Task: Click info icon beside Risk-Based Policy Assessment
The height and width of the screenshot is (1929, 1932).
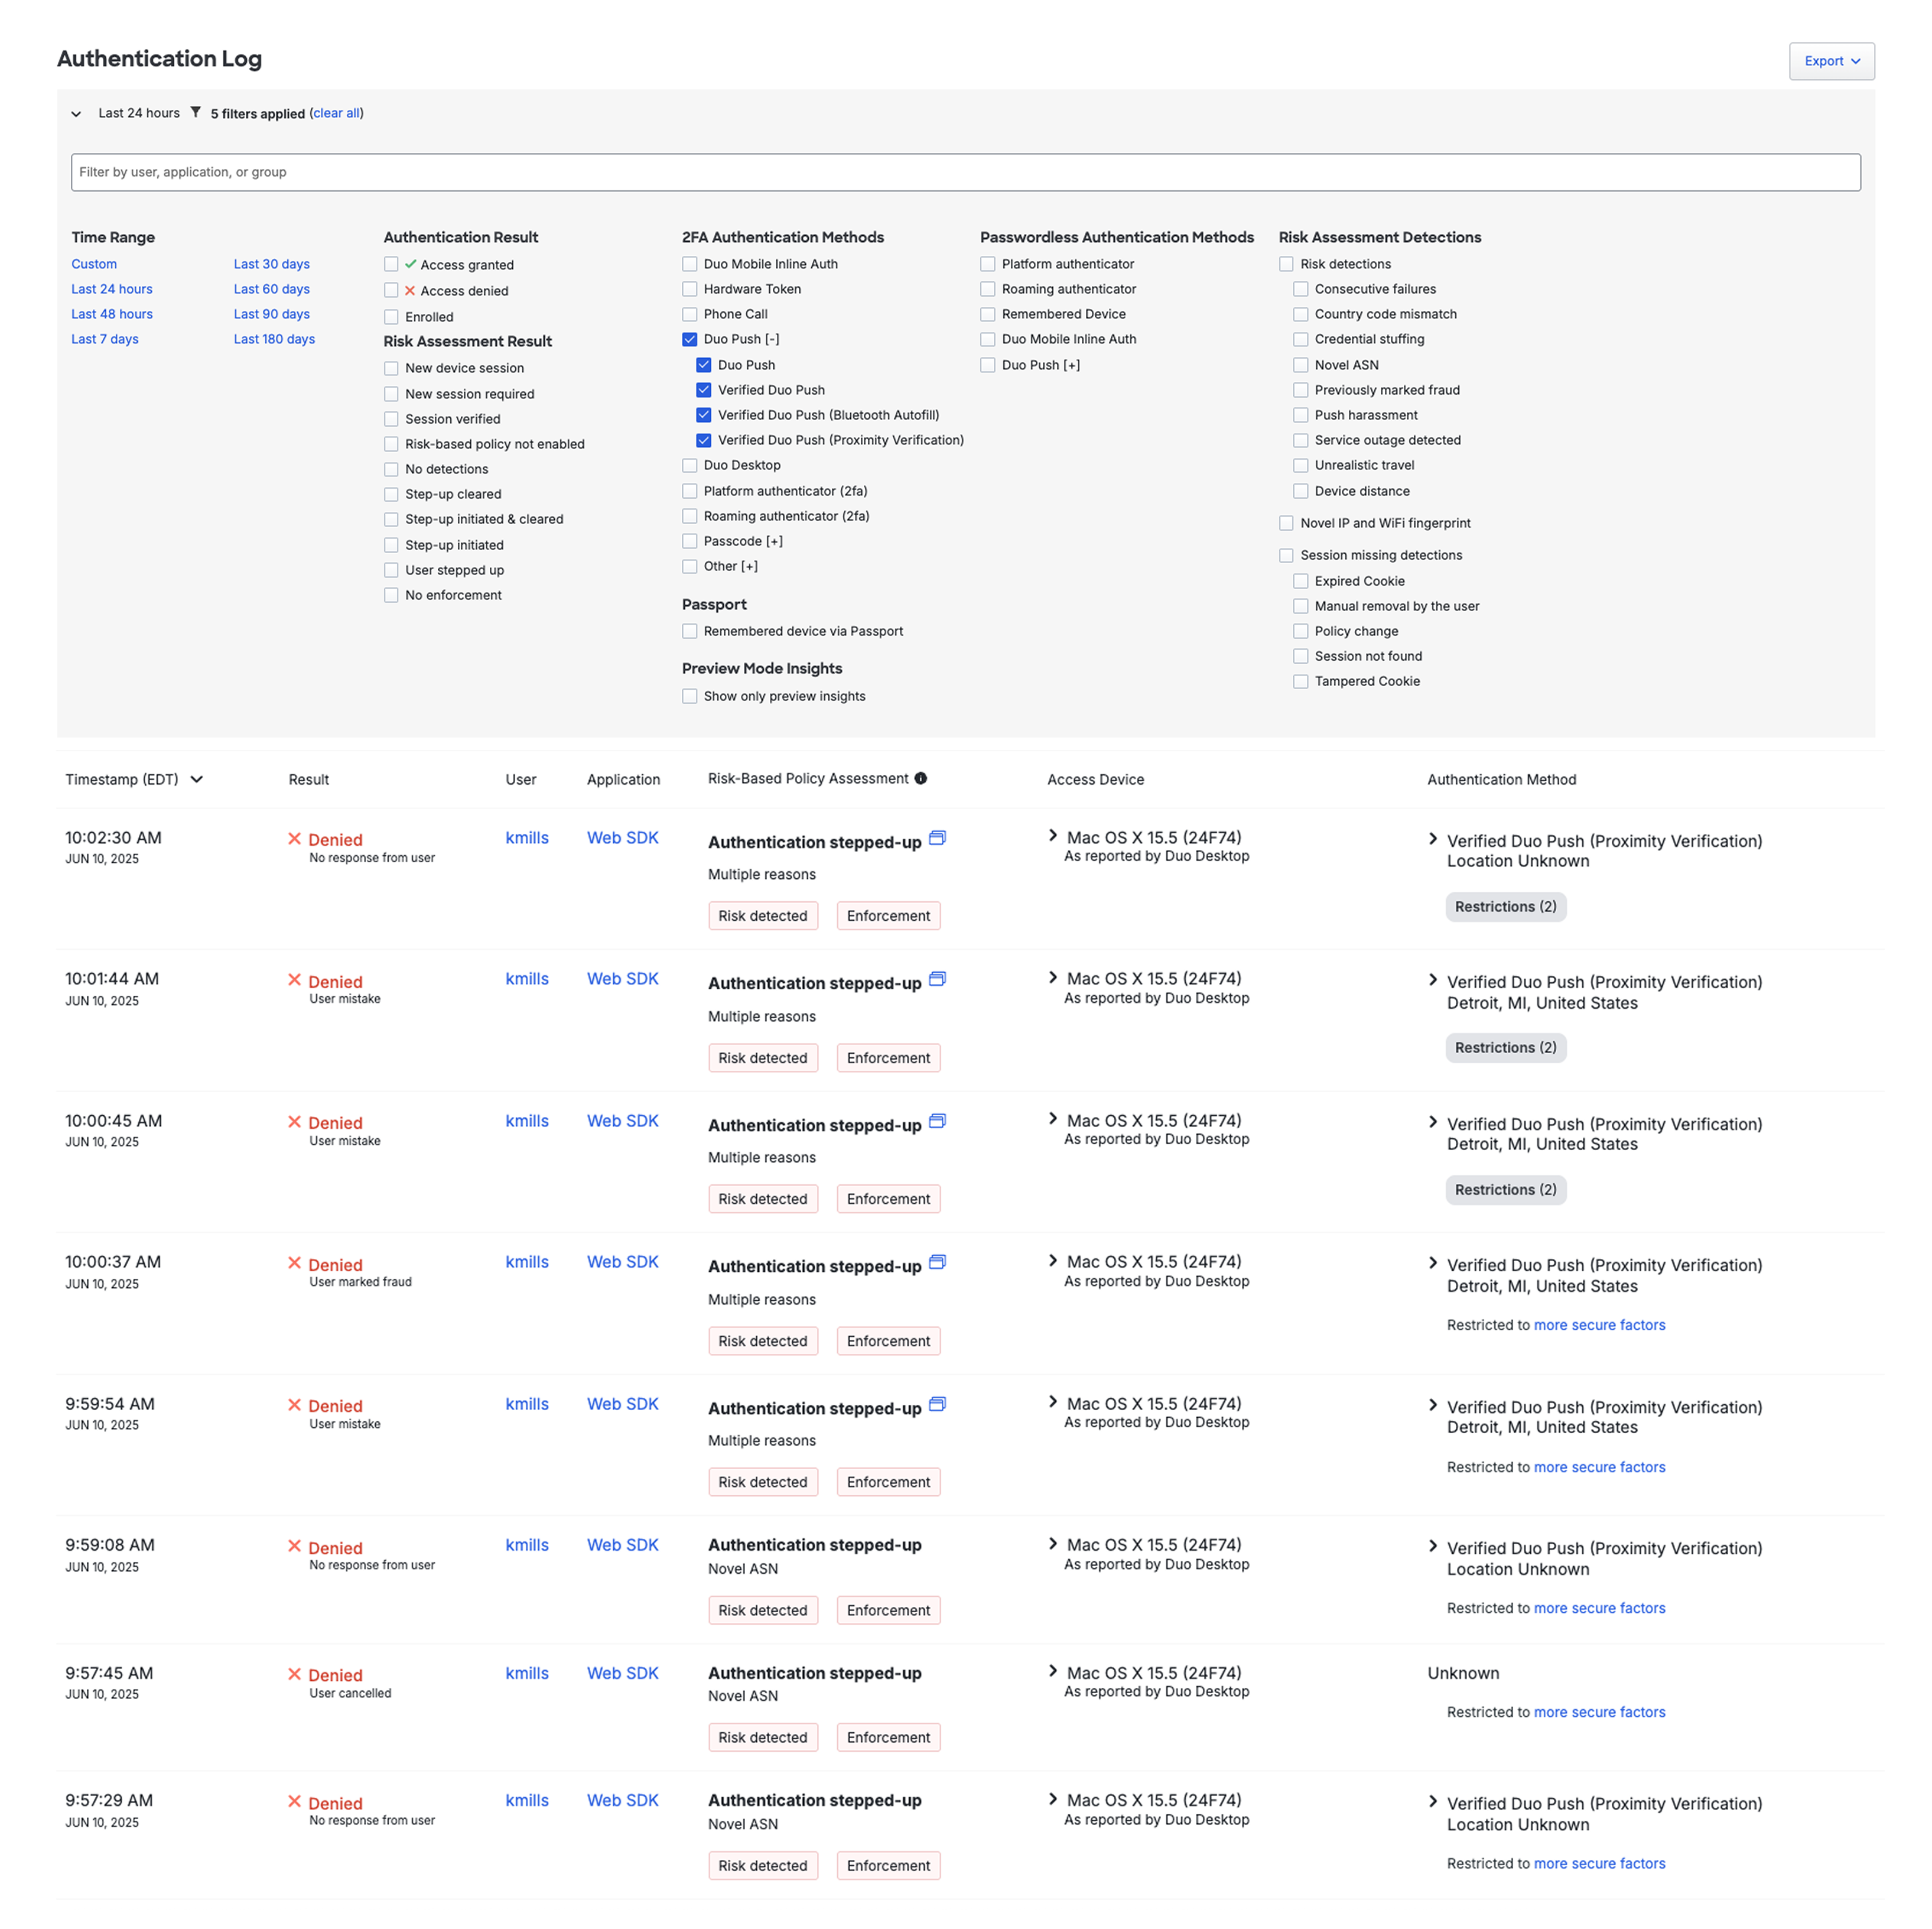Action: click(921, 778)
